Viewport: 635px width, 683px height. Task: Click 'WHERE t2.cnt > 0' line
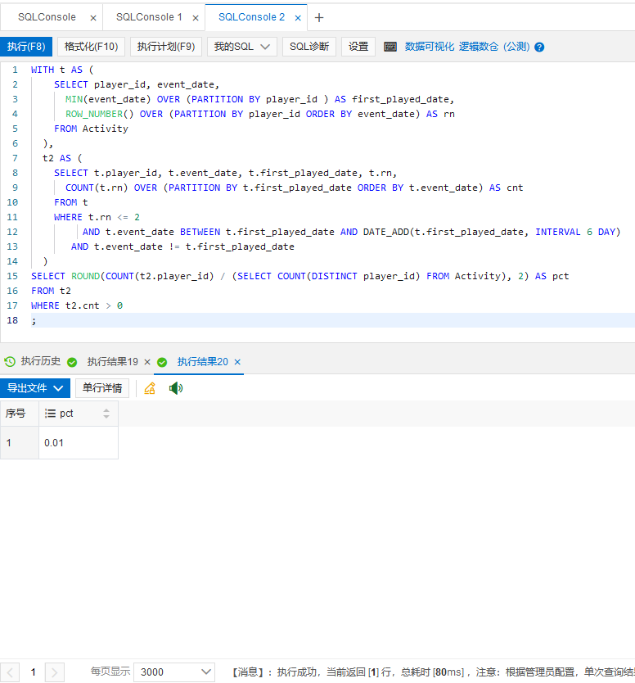pyautogui.click(x=77, y=305)
